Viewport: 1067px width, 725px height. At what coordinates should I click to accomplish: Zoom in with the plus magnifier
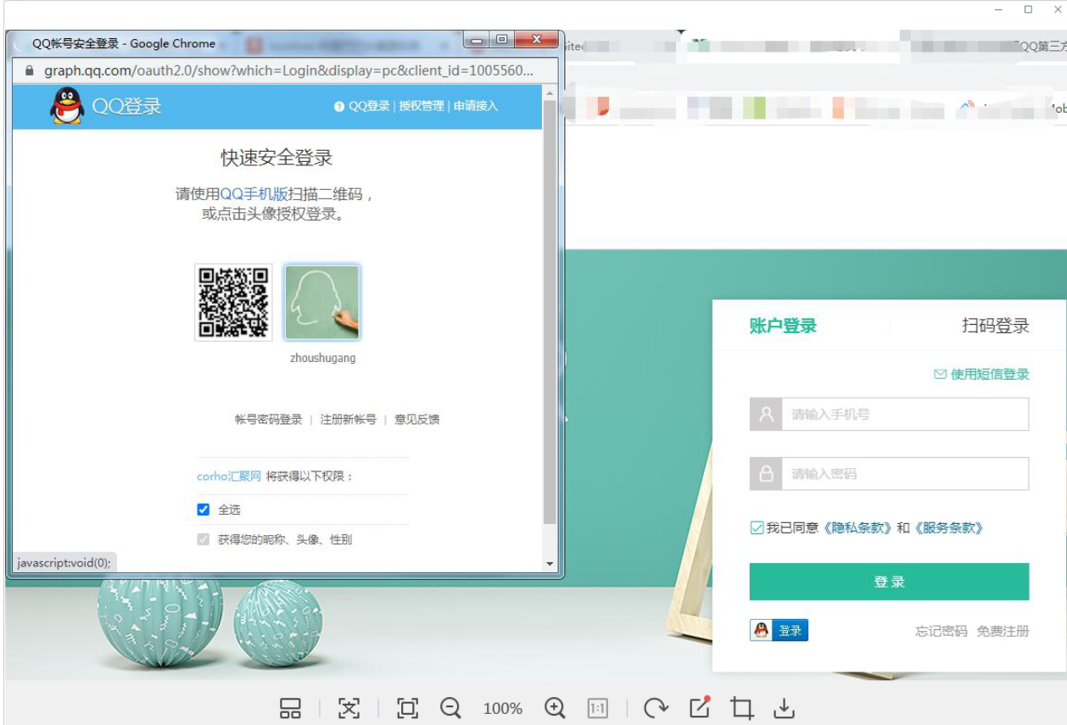pyautogui.click(x=555, y=708)
